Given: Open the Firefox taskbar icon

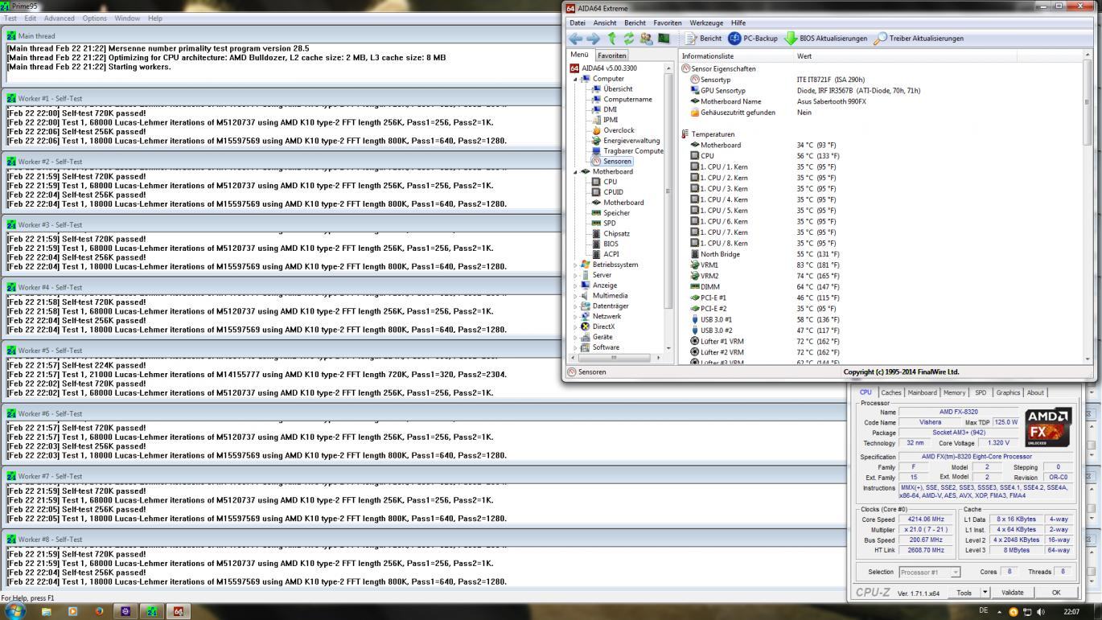Looking at the screenshot, I should coord(99,611).
